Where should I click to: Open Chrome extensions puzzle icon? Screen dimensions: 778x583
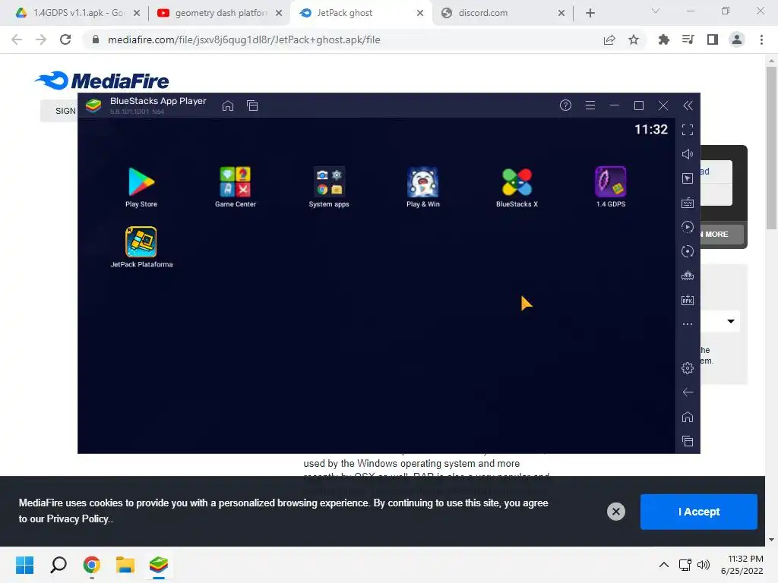(663, 39)
